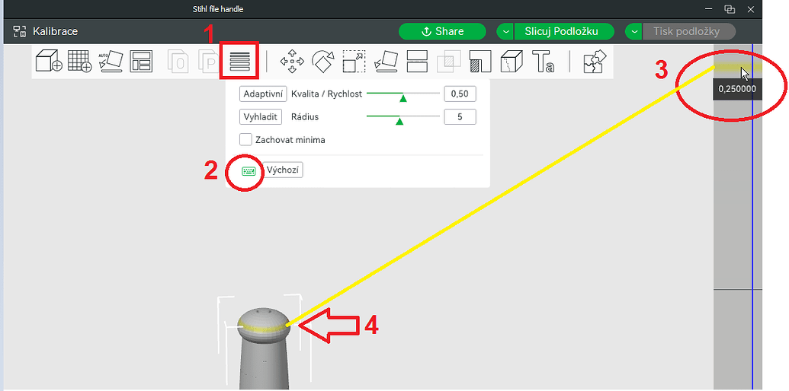Click the Rádius value field showing 5
This screenshot has width=789, height=391.
[x=460, y=117]
